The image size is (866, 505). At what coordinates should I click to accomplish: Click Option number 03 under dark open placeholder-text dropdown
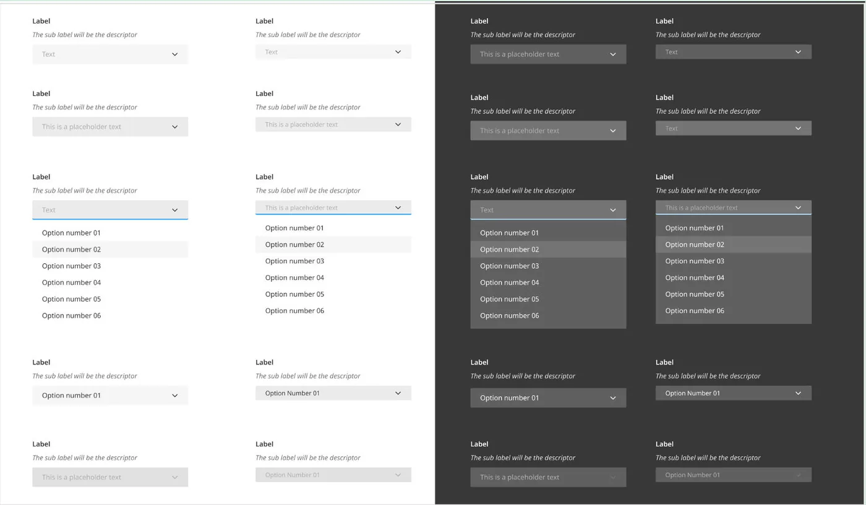point(734,261)
